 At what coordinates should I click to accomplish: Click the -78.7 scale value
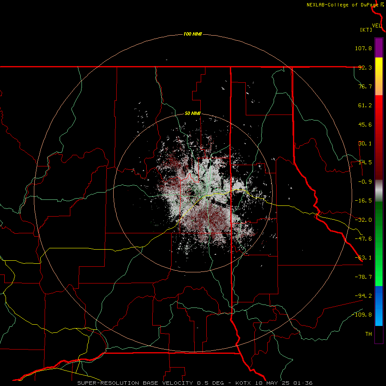(363, 277)
